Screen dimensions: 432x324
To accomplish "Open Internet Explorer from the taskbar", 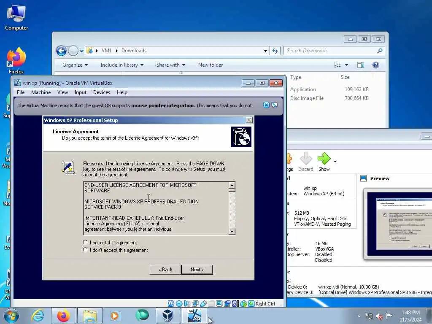I will (x=38, y=316).
